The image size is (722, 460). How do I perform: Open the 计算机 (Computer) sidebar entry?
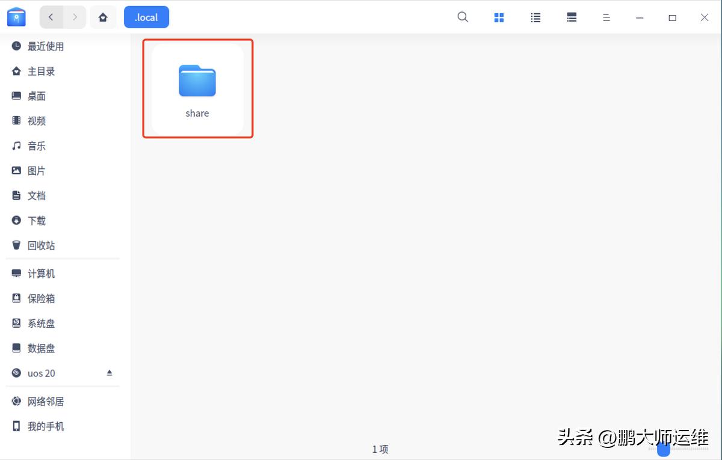click(x=41, y=273)
